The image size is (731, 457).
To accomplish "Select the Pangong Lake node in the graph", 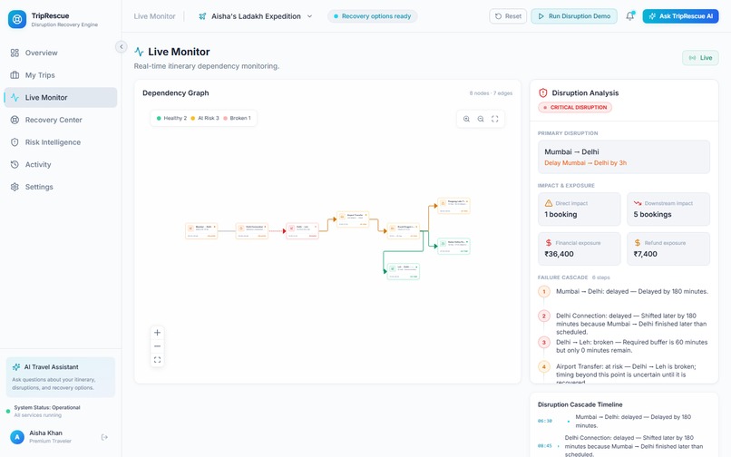I will point(453,206).
